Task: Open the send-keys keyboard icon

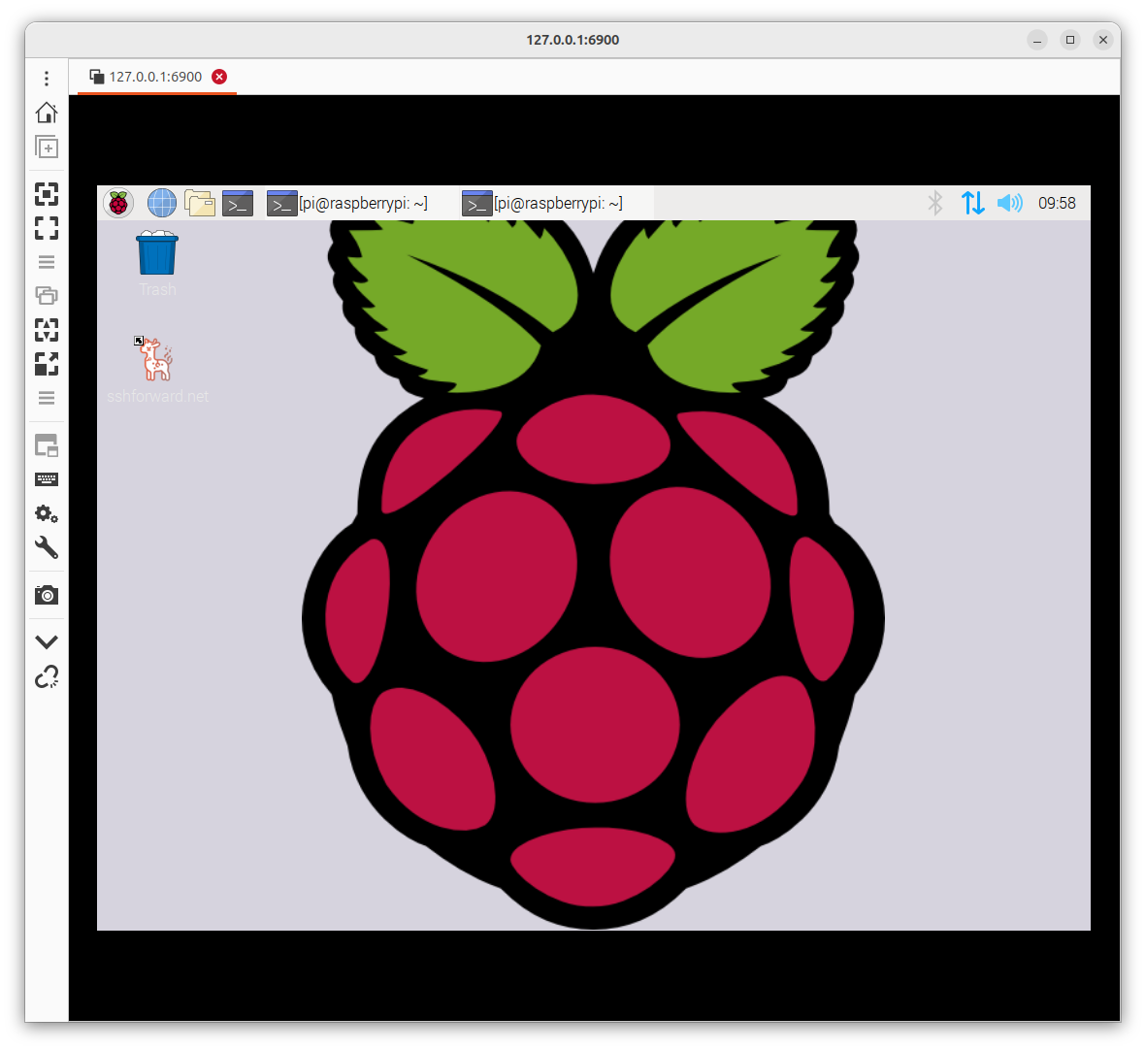Action: 46,479
